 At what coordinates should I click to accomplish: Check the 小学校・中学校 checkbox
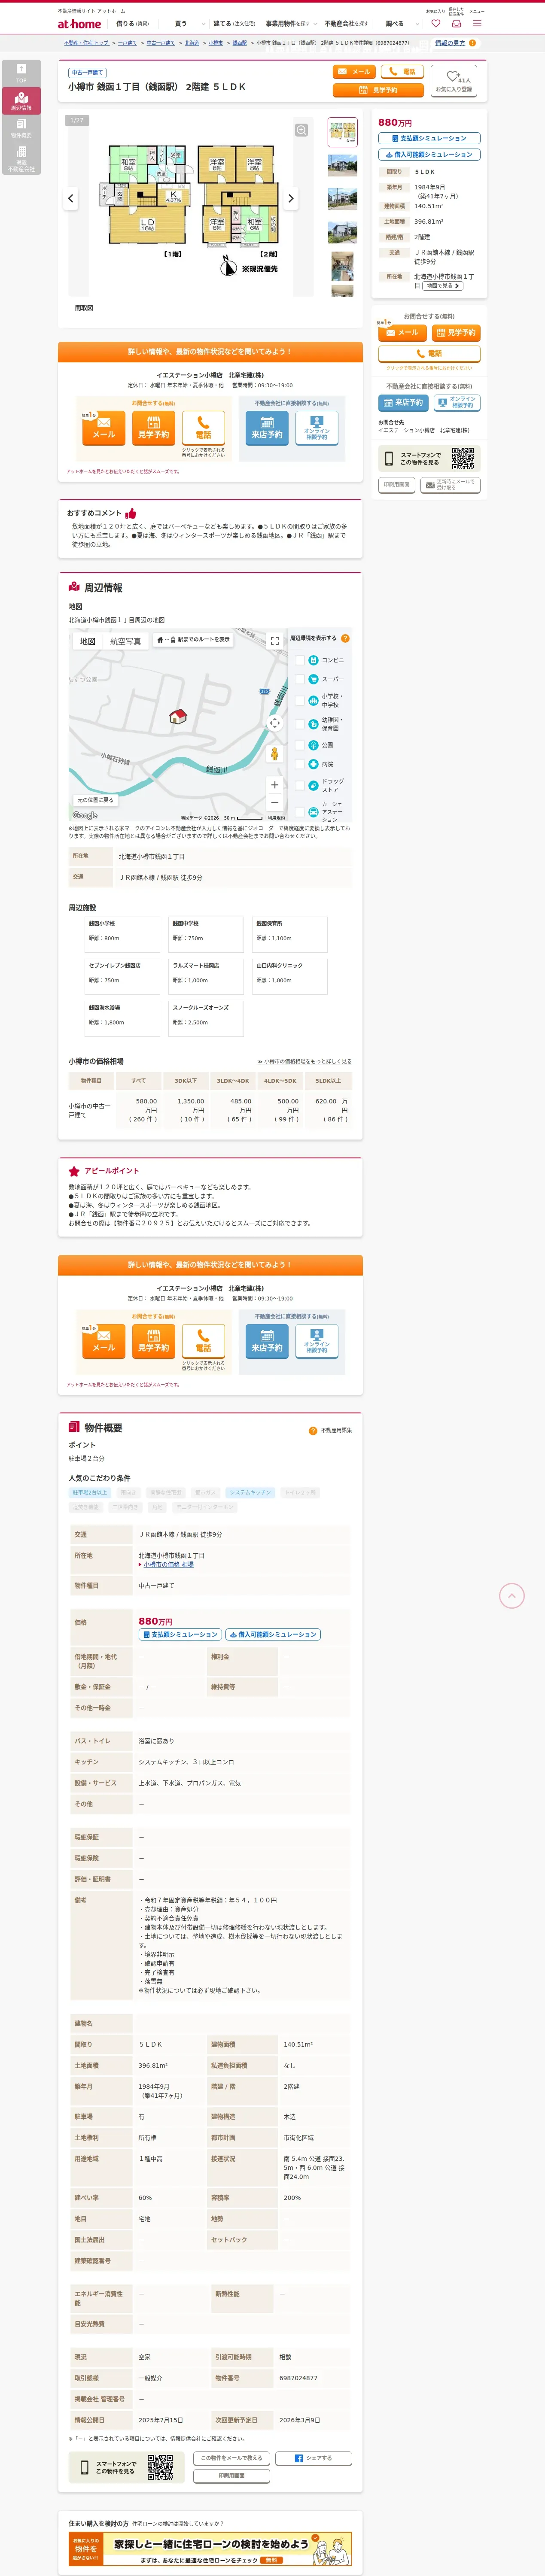click(300, 700)
